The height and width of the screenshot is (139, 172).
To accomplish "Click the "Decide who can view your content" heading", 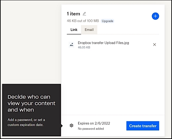I will point(32,103).
